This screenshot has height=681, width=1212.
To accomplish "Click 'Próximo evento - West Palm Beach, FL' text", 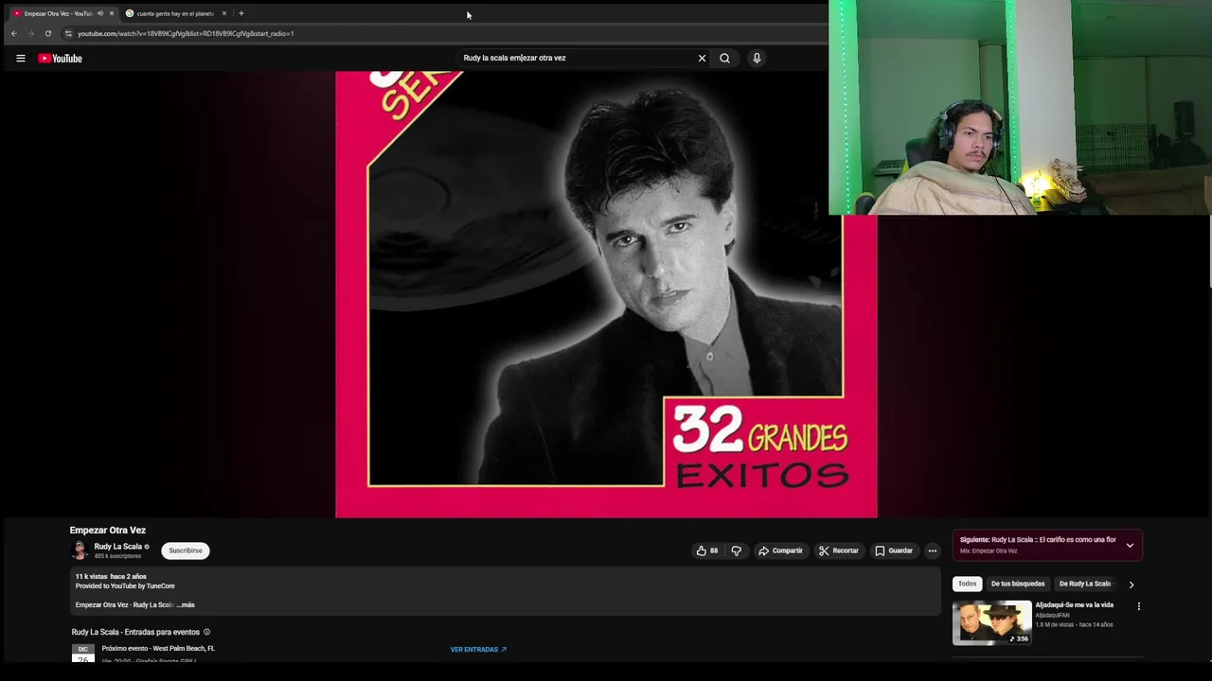I will (158, 649).
